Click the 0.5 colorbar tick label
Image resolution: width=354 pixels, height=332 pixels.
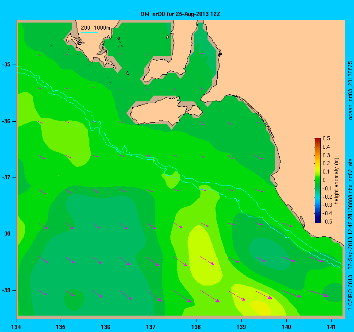326,139
